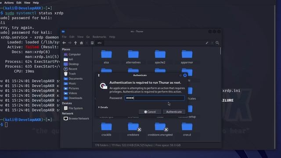Click the Authenticate dialog pin icon

click(98, 75)
